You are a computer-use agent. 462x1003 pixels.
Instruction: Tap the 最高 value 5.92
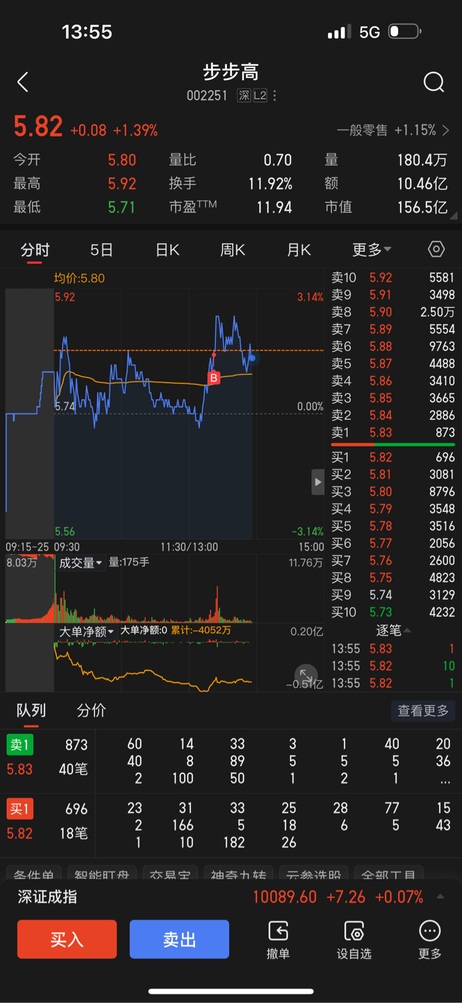tap(122, 183)
